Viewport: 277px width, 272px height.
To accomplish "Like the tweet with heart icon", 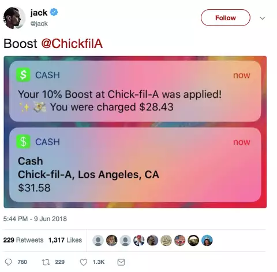I will pos(84,262).
